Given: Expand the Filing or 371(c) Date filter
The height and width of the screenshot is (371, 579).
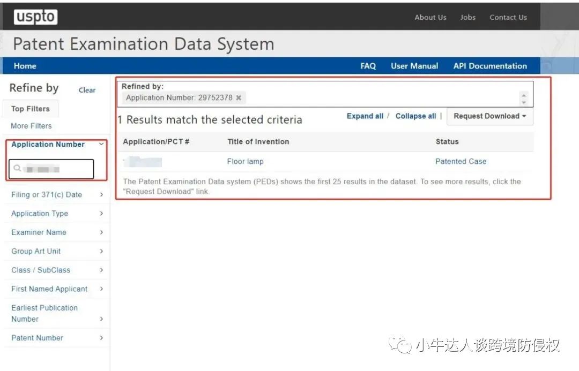Looking at the screenshot, I should click(x=101, y=195).
